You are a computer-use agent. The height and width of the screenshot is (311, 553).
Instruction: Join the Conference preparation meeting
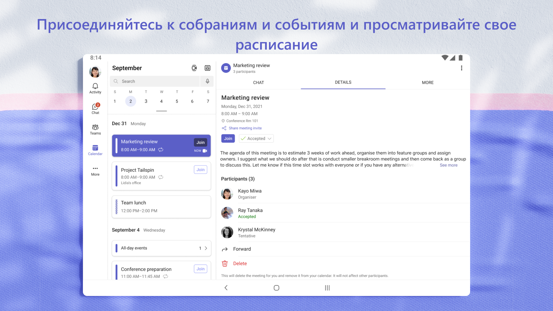point(200,269)
